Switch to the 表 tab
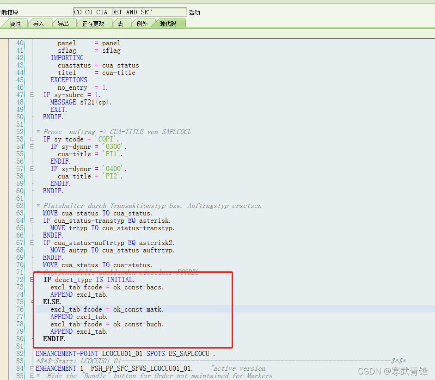 [120, 24]
